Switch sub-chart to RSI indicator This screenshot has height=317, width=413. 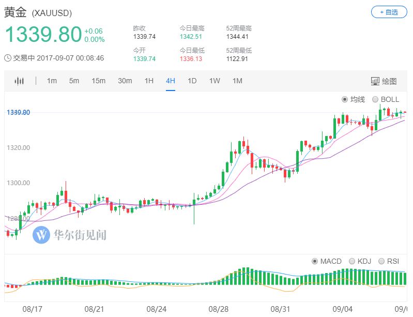point(381,261)
